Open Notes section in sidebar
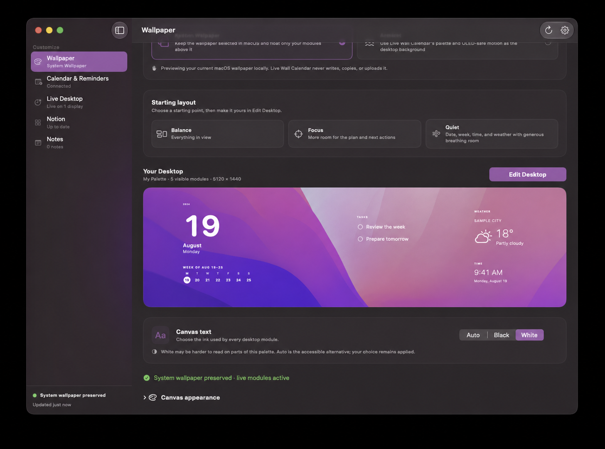605x449 pixels. point(79,143)
